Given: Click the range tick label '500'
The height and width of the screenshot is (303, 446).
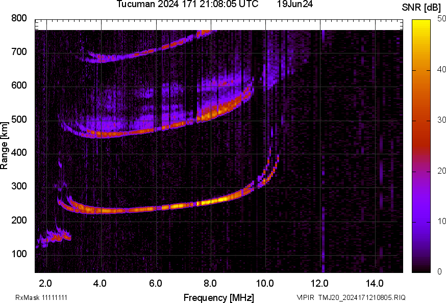Looking at the screenshot, I should [x=19, y=119].
